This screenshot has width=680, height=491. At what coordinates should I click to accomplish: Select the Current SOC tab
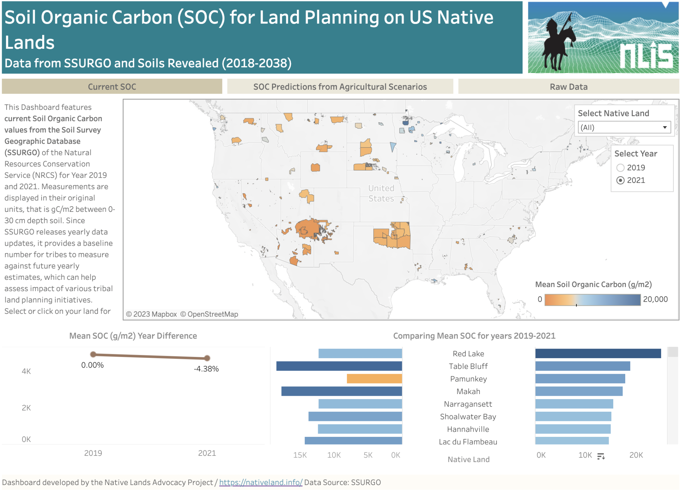point(112,87)
